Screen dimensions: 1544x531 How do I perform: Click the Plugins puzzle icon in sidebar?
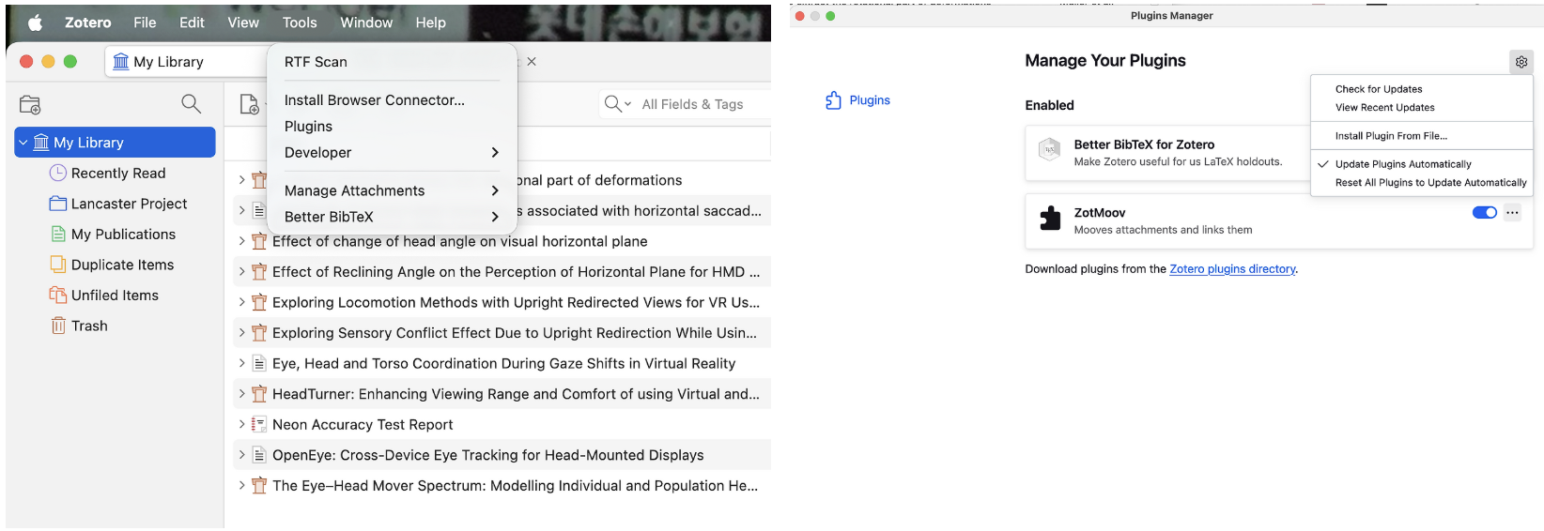point(833,100)
